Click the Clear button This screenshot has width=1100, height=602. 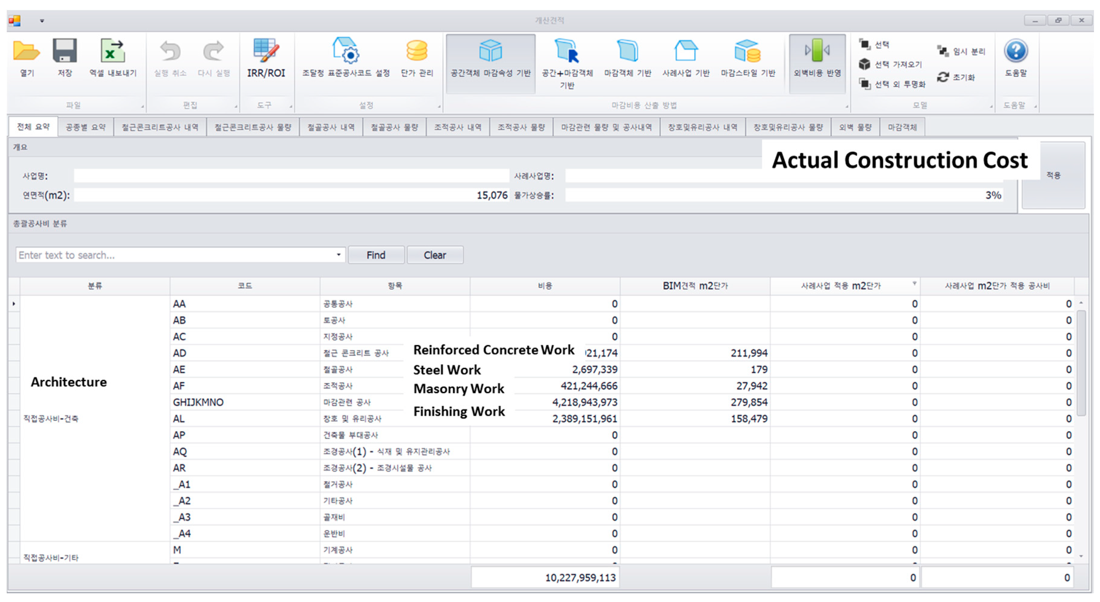[435, 255]
